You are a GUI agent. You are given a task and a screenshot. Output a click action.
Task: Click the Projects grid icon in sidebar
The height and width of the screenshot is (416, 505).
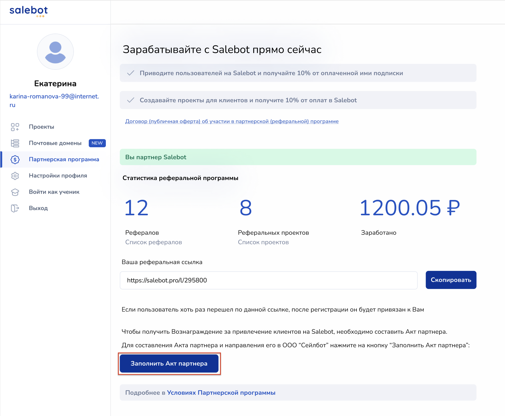[x=15, y=127]
